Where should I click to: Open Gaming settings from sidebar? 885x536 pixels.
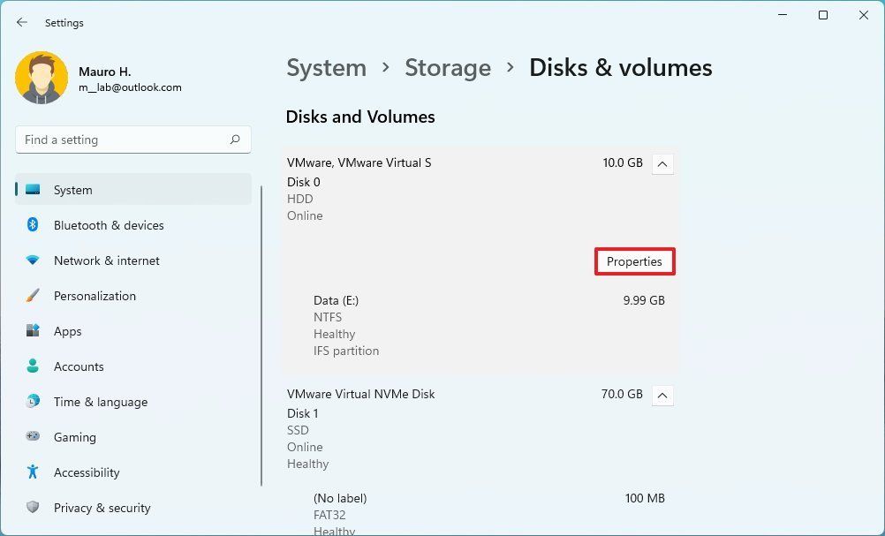click(74, 437)
